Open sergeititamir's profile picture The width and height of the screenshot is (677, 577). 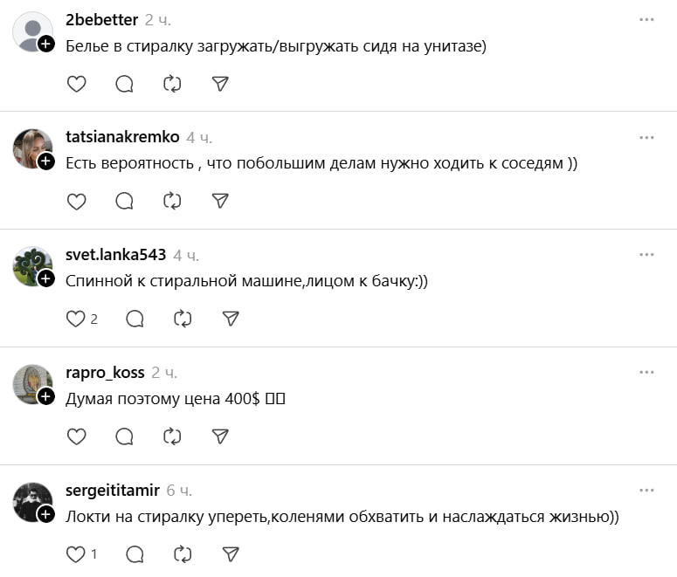(x=32, y=502)
